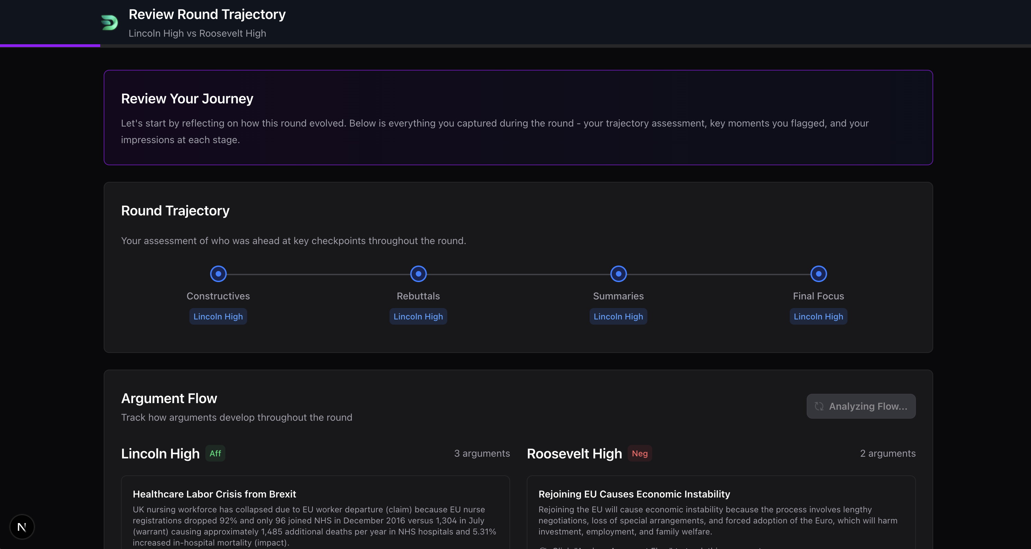
Task: Click Lincoln High badge under Final Focus
Action: click(818, 316)
